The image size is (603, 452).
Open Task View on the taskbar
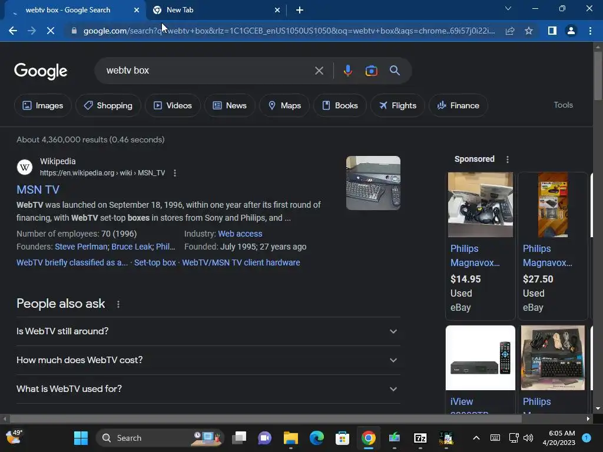(239, 438)
